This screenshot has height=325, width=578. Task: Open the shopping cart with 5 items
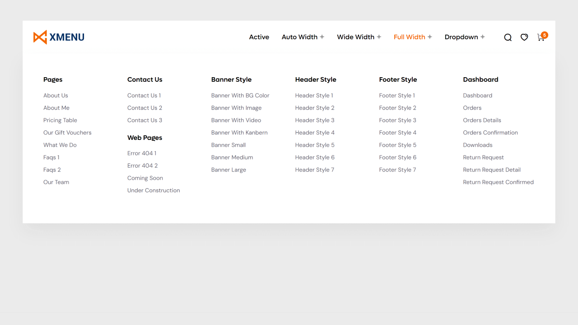(x=541, y=38)
